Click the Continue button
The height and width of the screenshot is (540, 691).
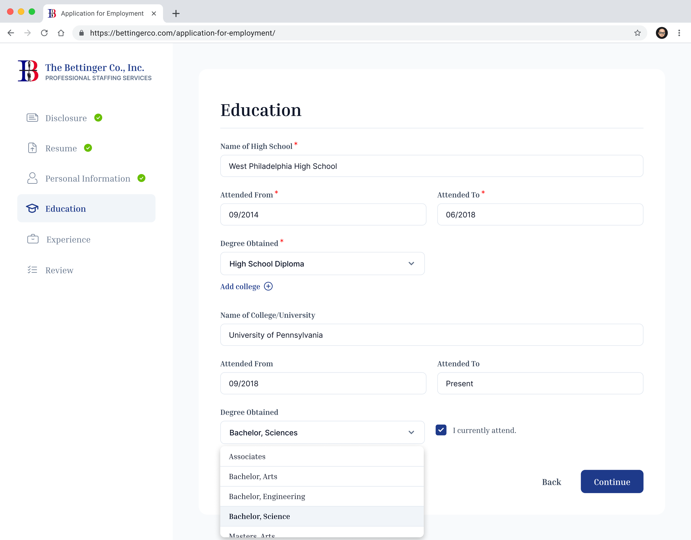click(x=612, y=481)
